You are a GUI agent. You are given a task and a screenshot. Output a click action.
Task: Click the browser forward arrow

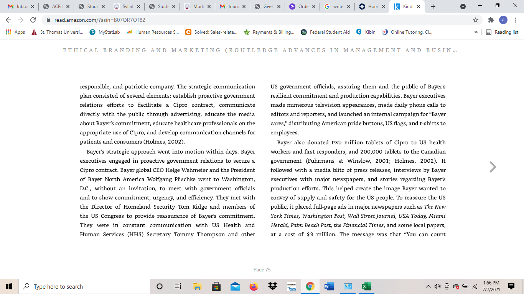point(21,20)
